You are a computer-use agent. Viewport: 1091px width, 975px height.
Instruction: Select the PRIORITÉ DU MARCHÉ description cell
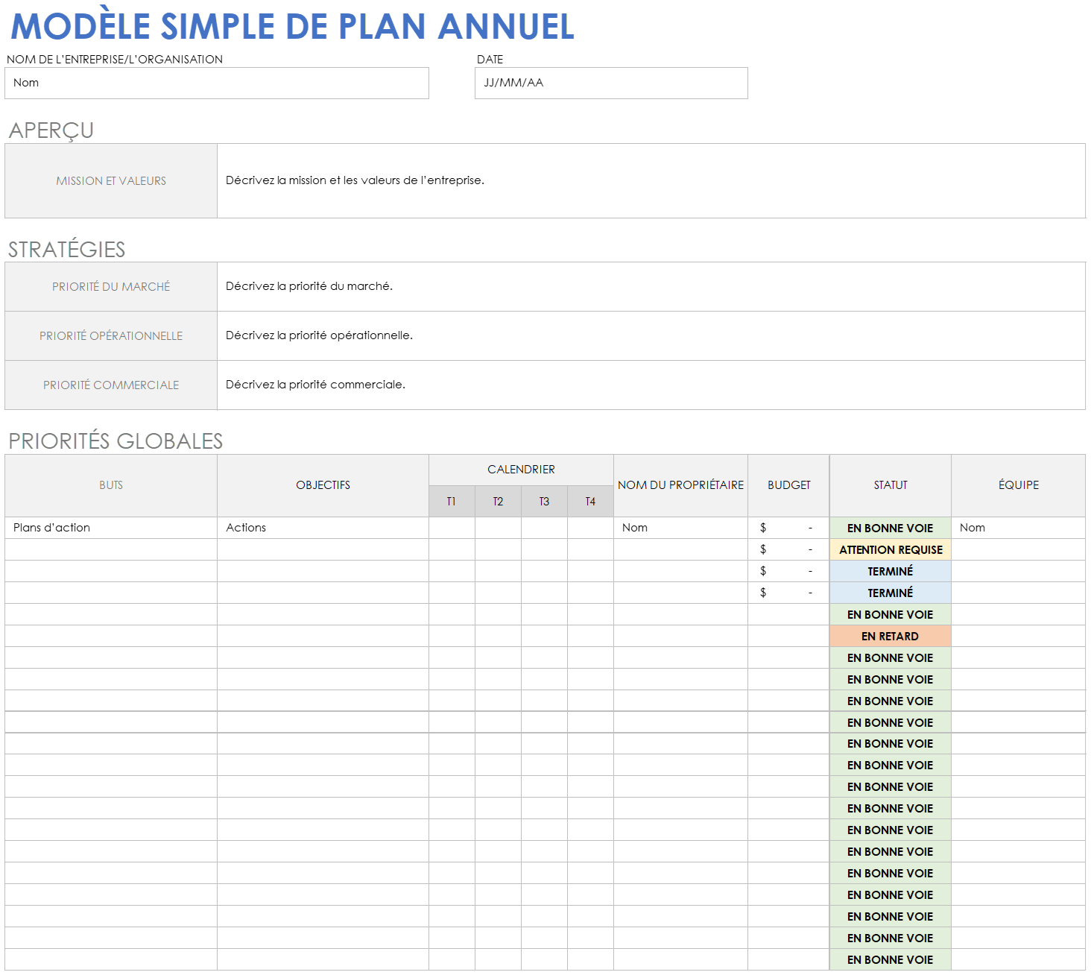point(648,286)
